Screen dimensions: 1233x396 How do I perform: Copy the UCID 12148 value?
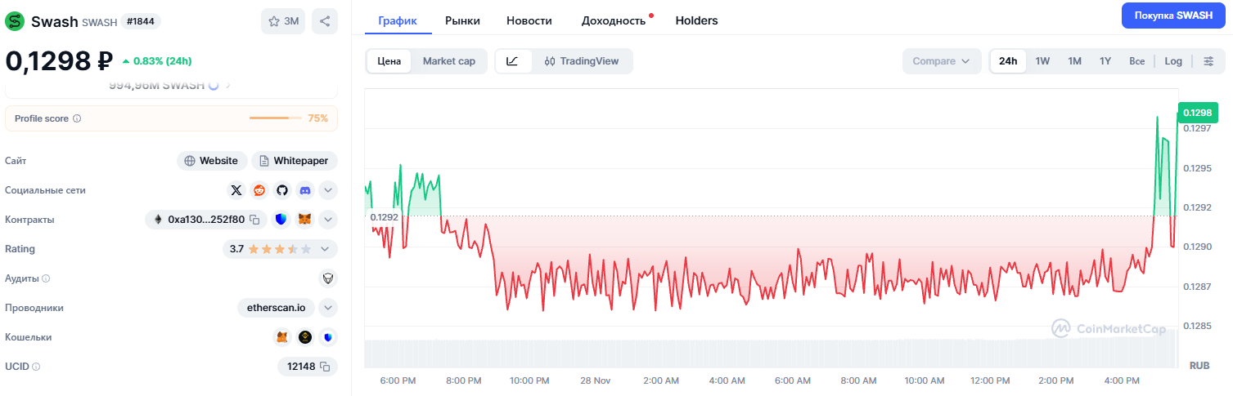325,367
